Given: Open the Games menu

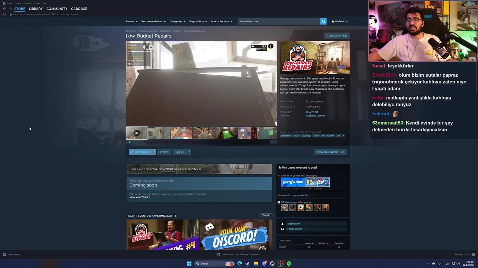Looking at the screenshot, I should click(x=37, y=3).
